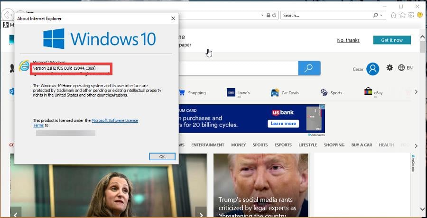Expand shortcuts row with right chevron

[416, 92]
